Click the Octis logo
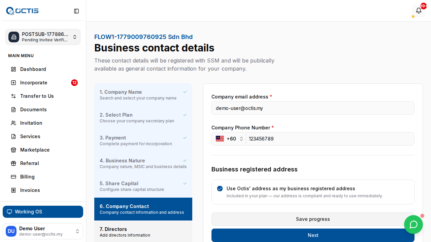The image size is (431, 242). (x=22, y=11)
